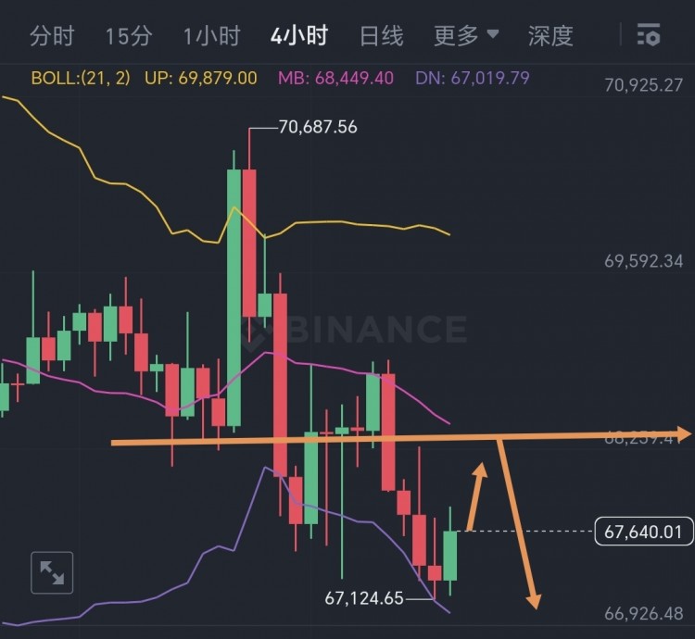Open chart settings icon at top right
Screen dimensions: 695x639
[649, 37]
